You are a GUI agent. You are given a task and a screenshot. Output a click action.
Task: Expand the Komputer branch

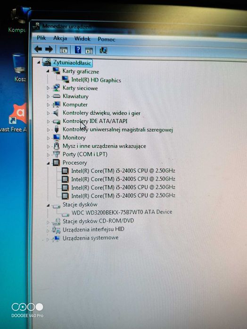48,104
